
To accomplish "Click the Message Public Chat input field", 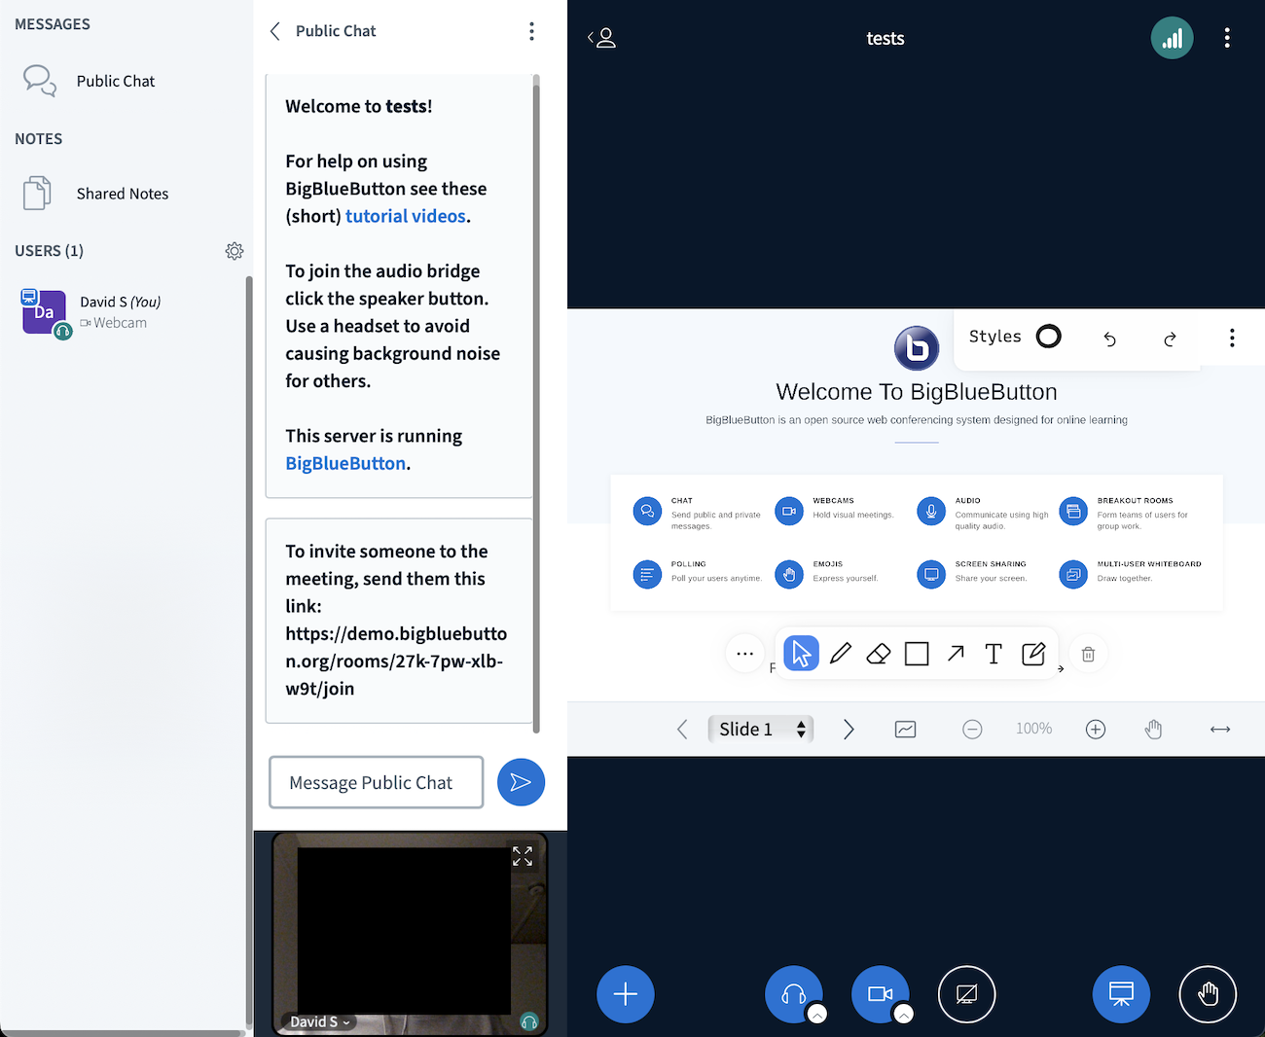I will click(376, 781).
